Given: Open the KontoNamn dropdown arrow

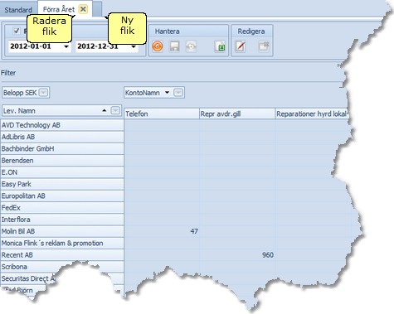Looking at the screenshot, I should 167,92.
